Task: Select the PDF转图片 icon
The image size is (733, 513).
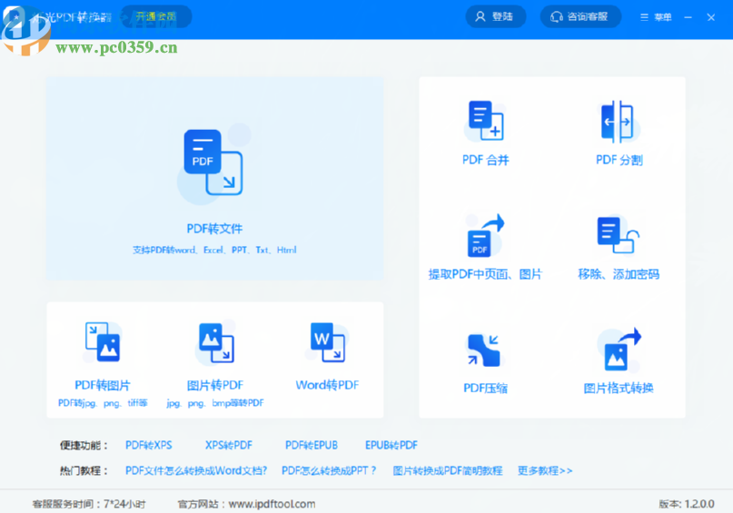Action: point(102,342)
